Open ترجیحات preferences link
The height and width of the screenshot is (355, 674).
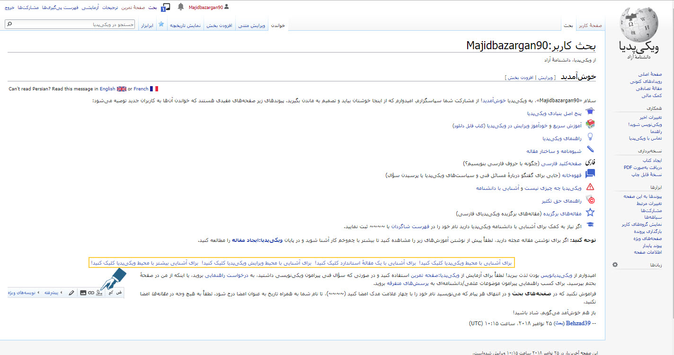[x=110, y=8]
